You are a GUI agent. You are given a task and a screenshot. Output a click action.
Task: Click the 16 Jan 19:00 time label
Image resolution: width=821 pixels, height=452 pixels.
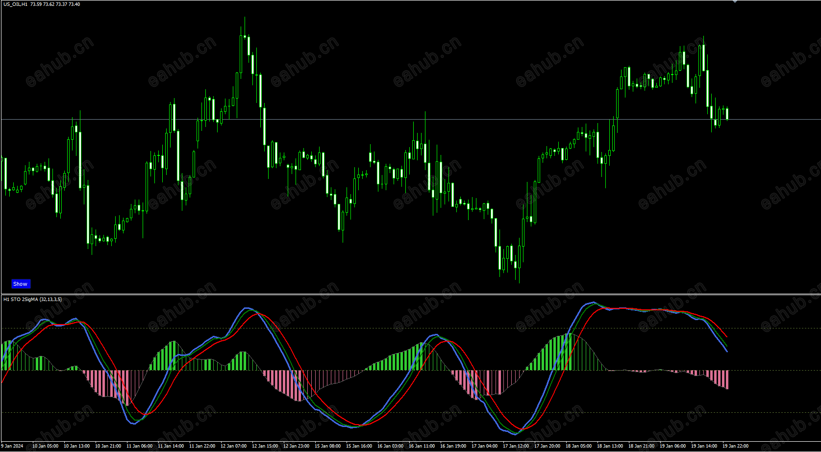tap(453, 446)
